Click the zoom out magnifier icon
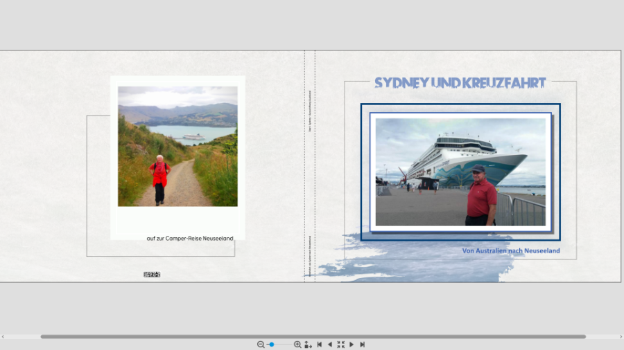Viewport: 624px width, 350px height. pos(261,344)
